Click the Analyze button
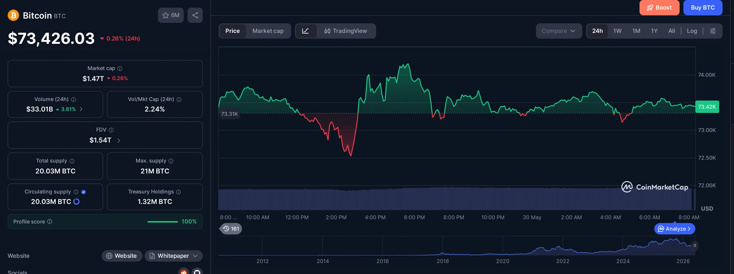The width and height of the screenshot is (734, 274). point(675,229)
